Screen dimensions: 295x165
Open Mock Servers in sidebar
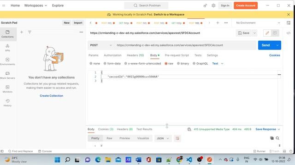click(7, 75)
